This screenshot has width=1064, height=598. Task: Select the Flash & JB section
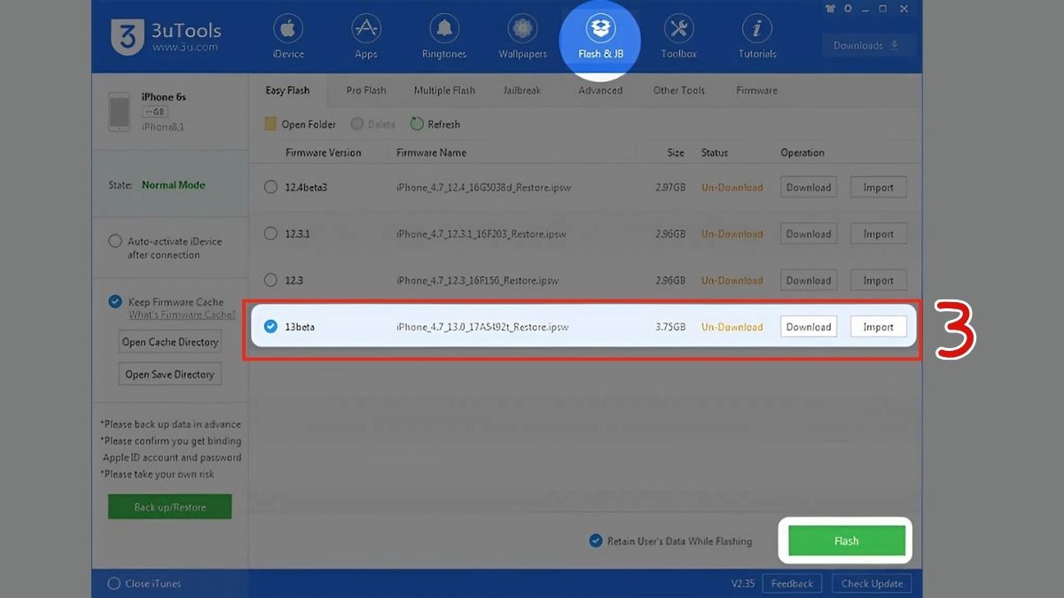coord(599,35)
